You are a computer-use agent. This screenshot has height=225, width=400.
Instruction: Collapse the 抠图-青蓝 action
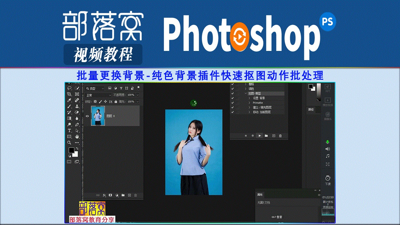246,93
